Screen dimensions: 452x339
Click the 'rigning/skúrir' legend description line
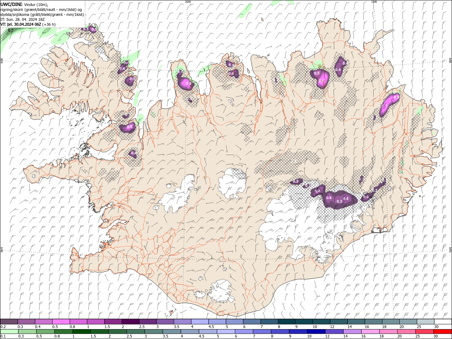(x=41, y=10)
